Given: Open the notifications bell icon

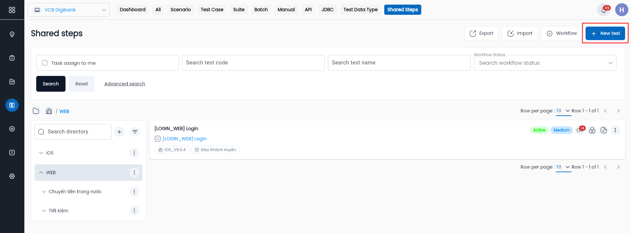Looking at the screenshot, I should coord(604,10).
